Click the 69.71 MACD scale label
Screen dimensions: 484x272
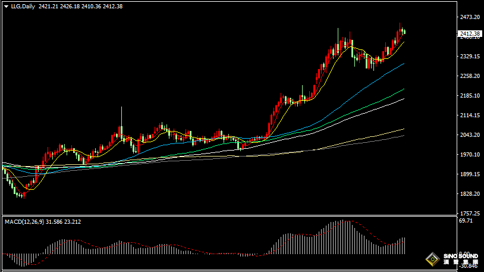pos(466,221)
